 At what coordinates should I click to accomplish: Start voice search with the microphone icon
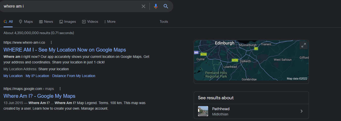pos(156,6)
